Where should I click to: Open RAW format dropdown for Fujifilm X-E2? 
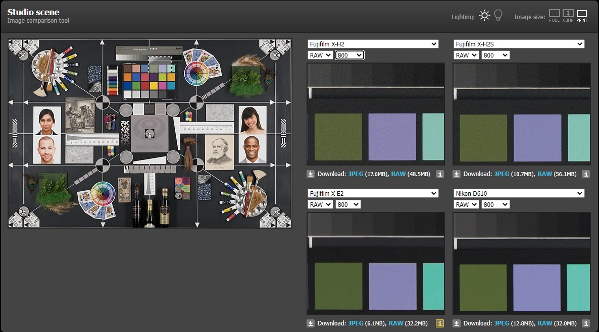click(x=320, y=205)
